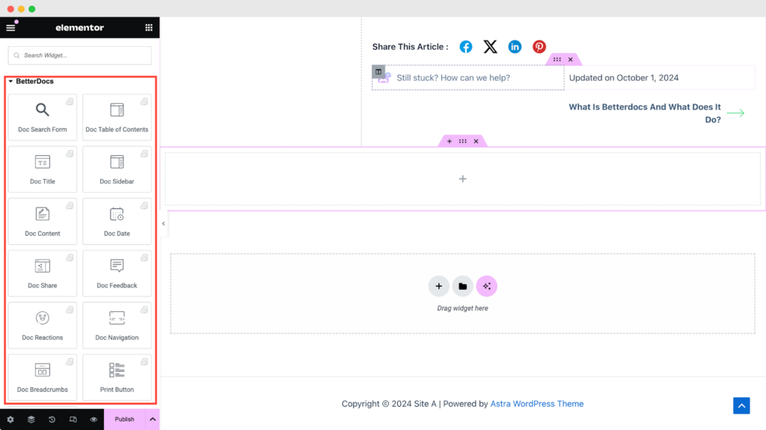766x430 pixels.
Task: Toggle the preview changes eye icon
Action: click(94, 420)
